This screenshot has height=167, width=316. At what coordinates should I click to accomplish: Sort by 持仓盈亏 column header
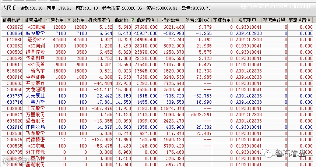(x=171, y=20)
